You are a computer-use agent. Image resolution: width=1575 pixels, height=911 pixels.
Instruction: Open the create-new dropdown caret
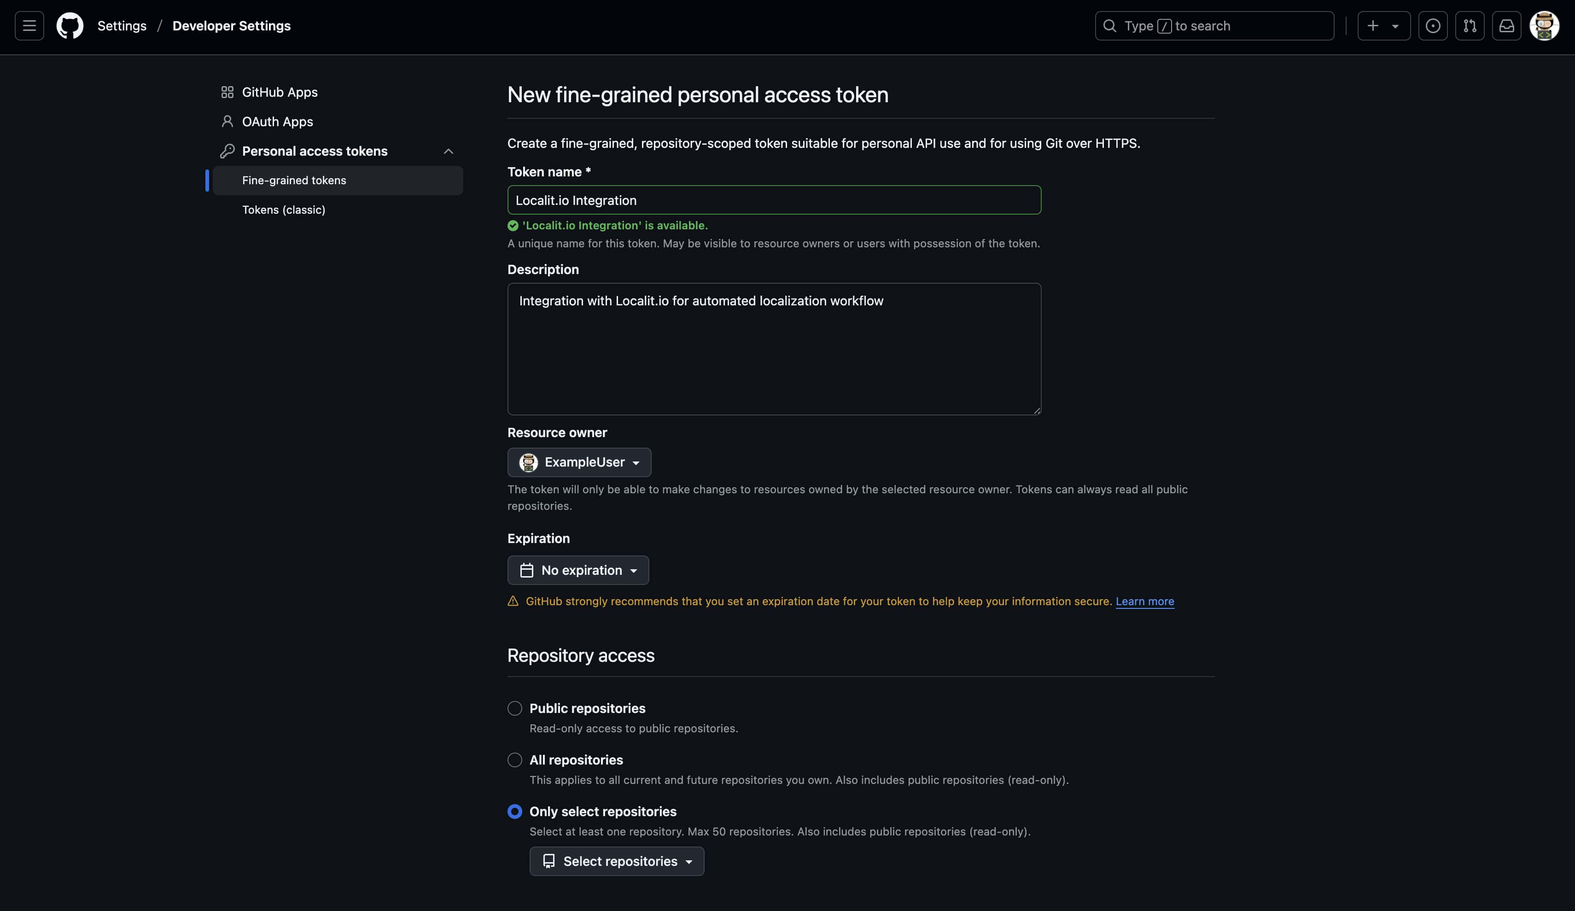[1395, 26]
